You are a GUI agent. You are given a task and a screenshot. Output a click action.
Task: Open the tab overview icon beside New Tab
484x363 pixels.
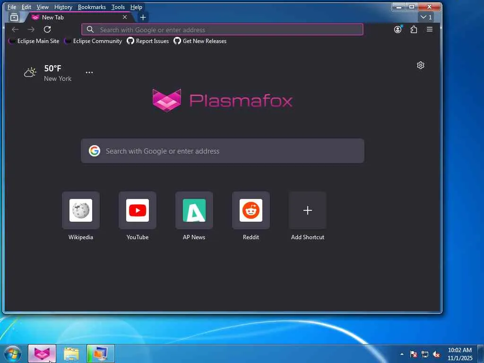[14, 17]
